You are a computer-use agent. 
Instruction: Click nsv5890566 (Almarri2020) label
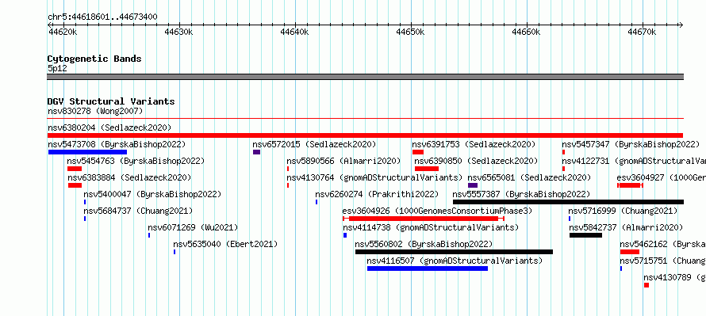click(x=343, y=161)
